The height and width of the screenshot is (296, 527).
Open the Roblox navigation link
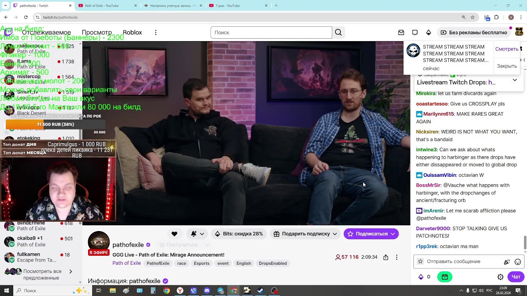pyautogui.click(x=132, y=32)
